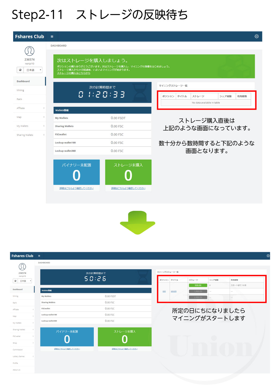Screen dimensions: 272x386
Task: Open the Profile page from the lower sidebar
Action: tap(15, 363)
